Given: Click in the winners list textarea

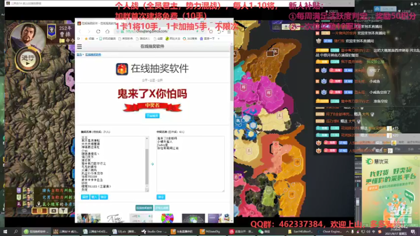Looking at the screenshot, I should coord(190,164).
